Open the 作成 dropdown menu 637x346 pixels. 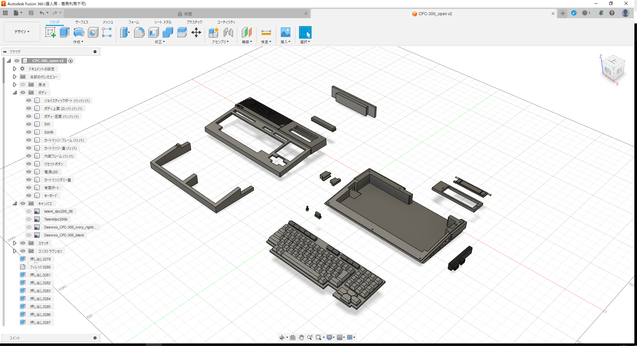click(x=78, y=42)
